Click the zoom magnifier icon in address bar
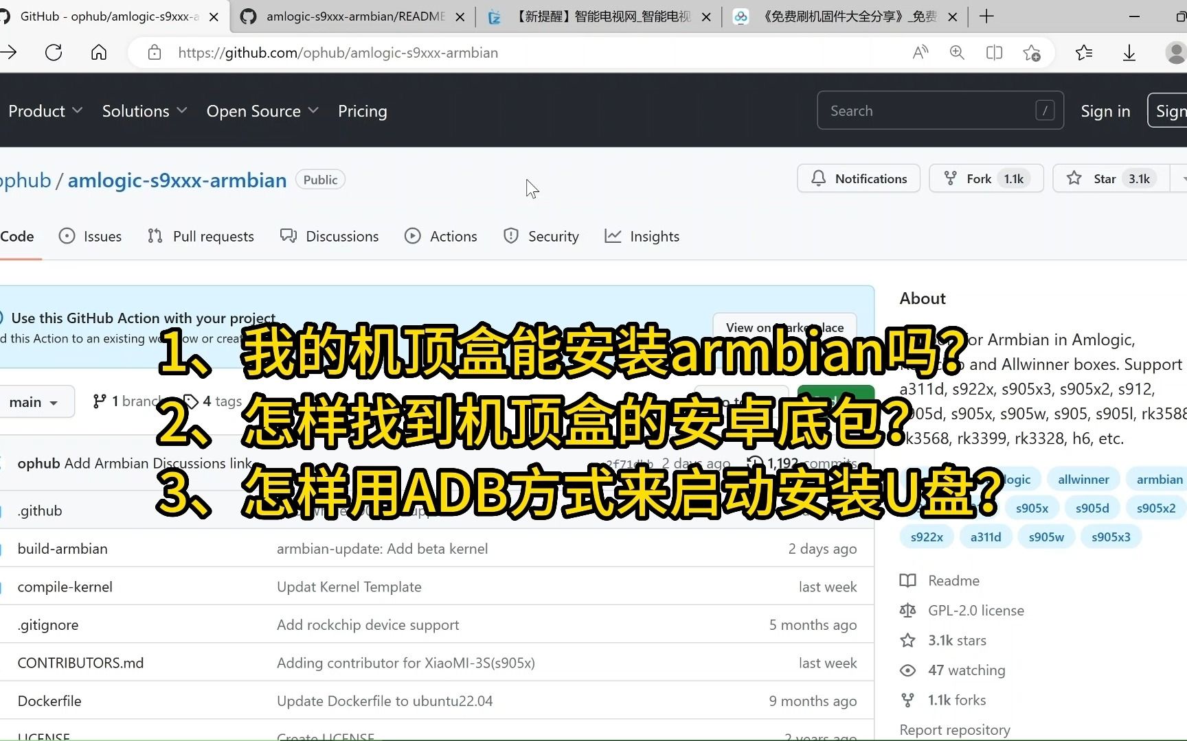Screen dimensions: 1187x741 click(957, 53)
